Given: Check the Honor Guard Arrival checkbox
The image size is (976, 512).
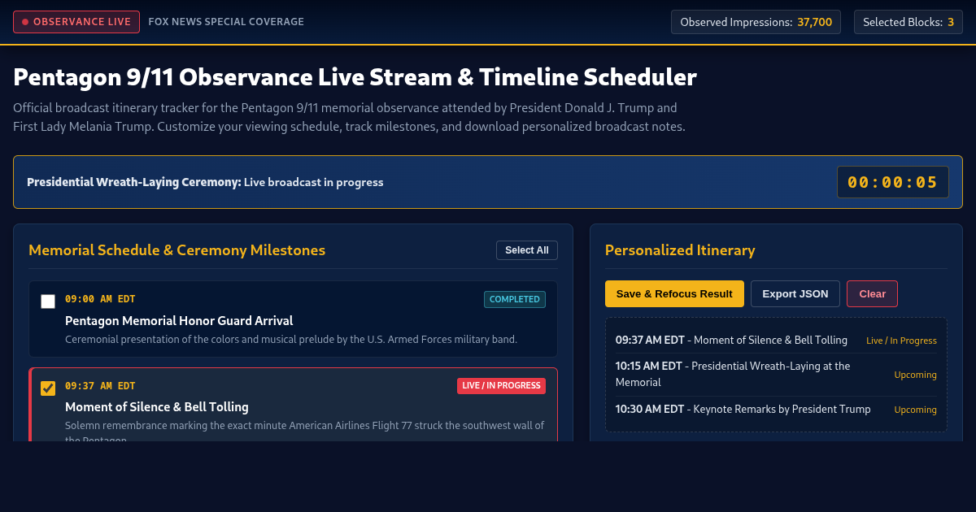Looking at the screenshot, I should (x=48, y=302).
